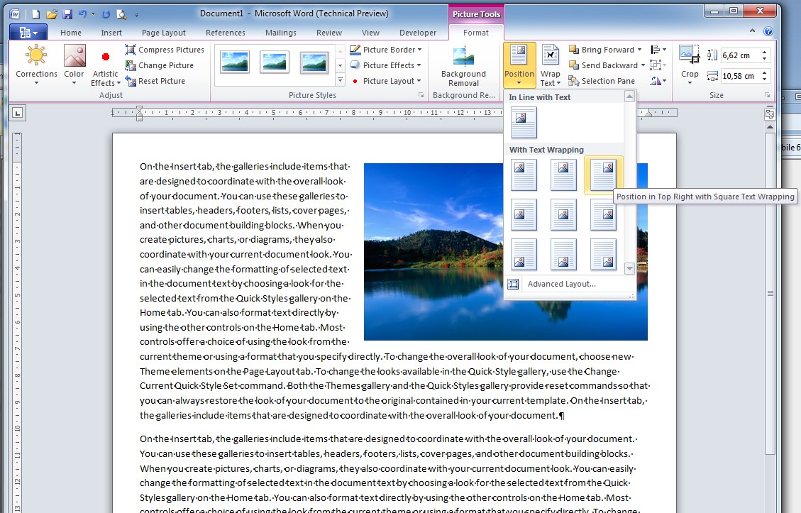Screen dimensions: 801x513
Task: Open the Group objects menu
Action: point(658,65)
